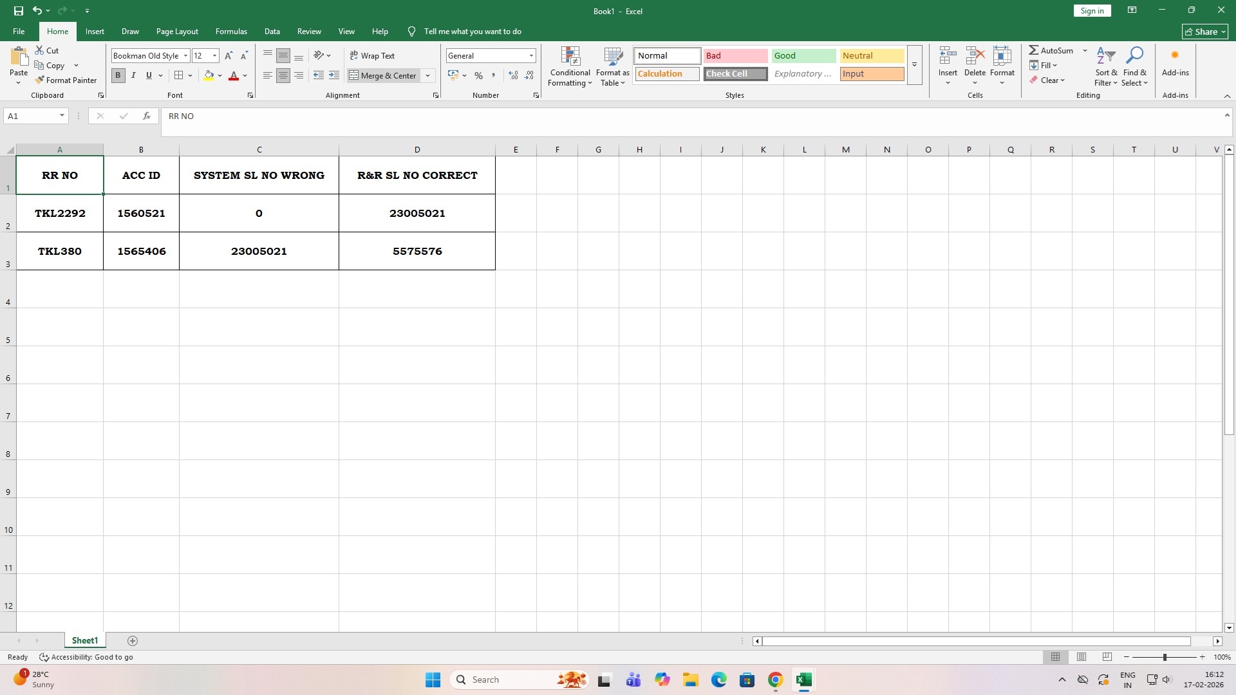Click the Windows Start button on taskbar
Screen dimensions: 1236x695
433,680
